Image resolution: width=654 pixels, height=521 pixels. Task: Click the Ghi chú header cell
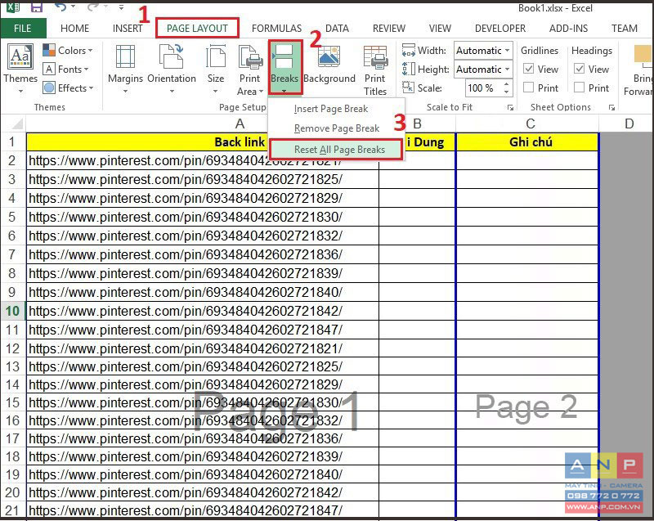click(527, 142)
